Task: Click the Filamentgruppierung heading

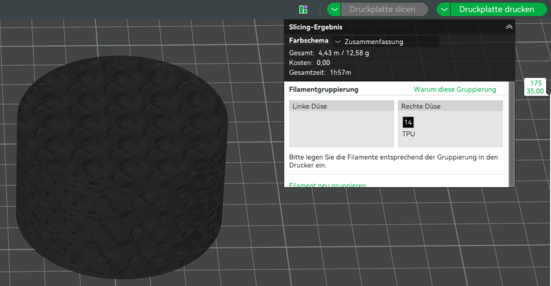Action: tap(323, 89)
